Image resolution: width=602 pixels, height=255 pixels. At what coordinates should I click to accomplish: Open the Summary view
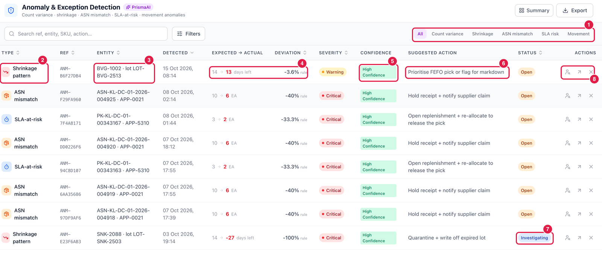click(x=534, y=11)
